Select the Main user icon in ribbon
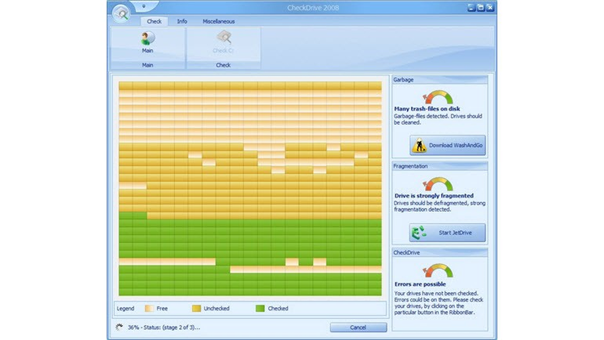The width and height of the screenshot is (604, 340). (147, 38)
